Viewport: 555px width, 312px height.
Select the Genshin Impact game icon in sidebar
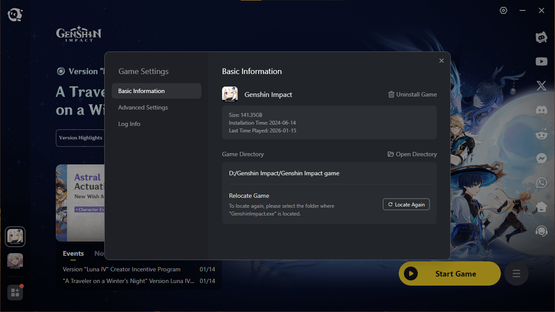click(15, 237)
